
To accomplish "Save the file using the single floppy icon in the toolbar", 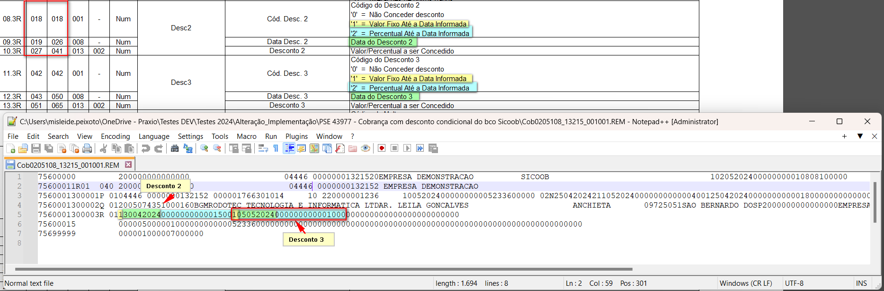I will coord(36,149).
